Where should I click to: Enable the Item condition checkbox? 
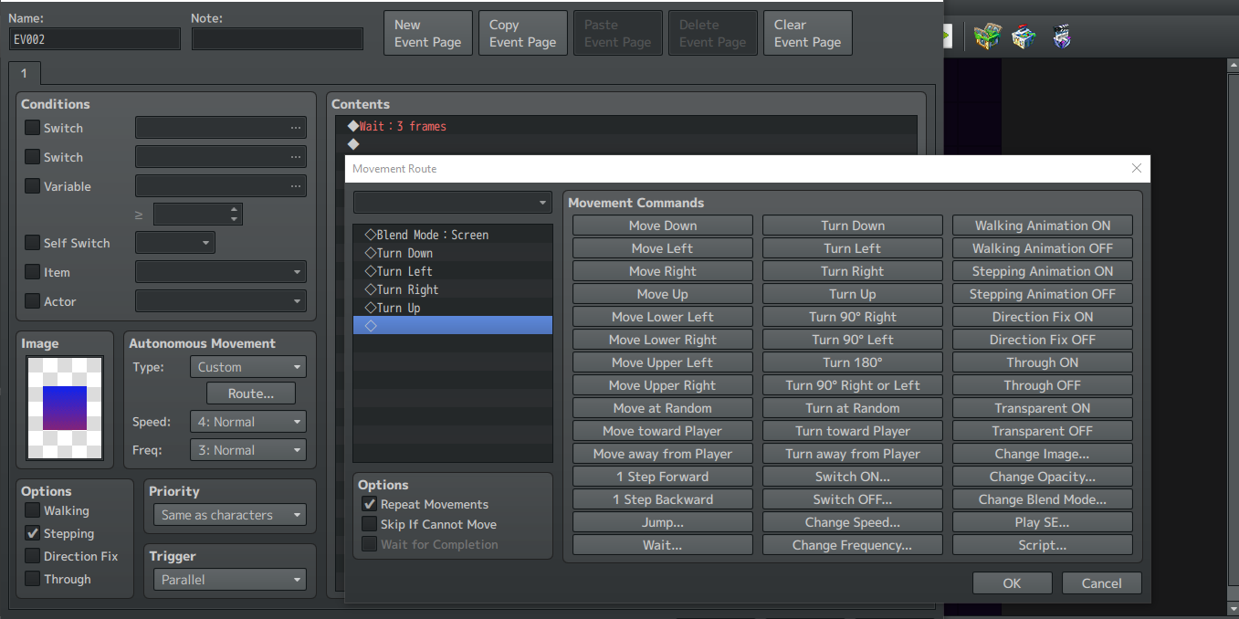point(33,272)
